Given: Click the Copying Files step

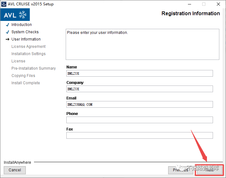Looking at the screenshot, I should pos(23,76).
